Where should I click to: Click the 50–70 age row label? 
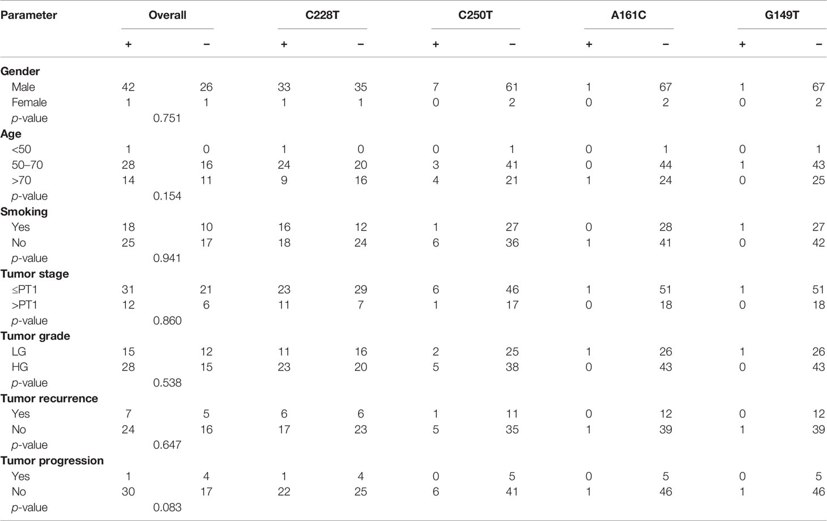(x=27, y=165)
